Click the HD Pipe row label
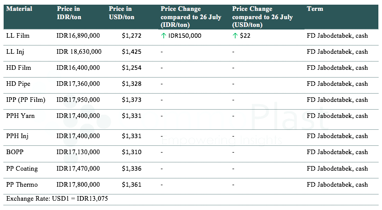This screenshot has width=382, height=210. [x=19, y=84]
